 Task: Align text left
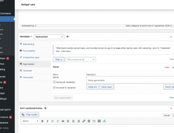[x=68, y=121]
